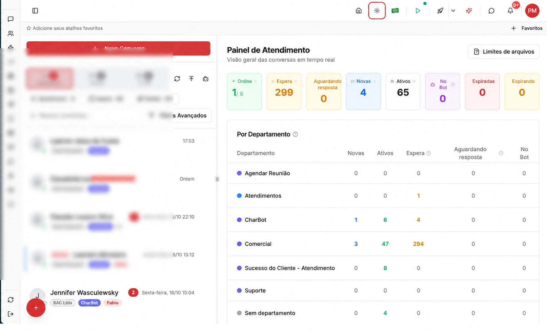The height and width of the screenshot is (330, 547).
Task: Click 'Sucesso do Cliente - Atendimento' row
Action: 383,268
